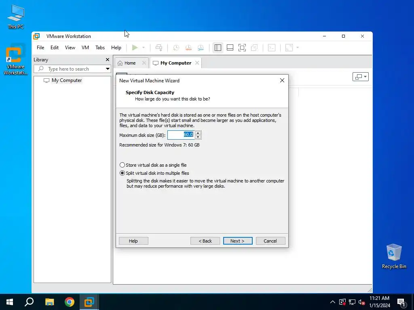Screen dimensions: 414x310
Task: Click the security alert tray icon
Action: (342, 302)
